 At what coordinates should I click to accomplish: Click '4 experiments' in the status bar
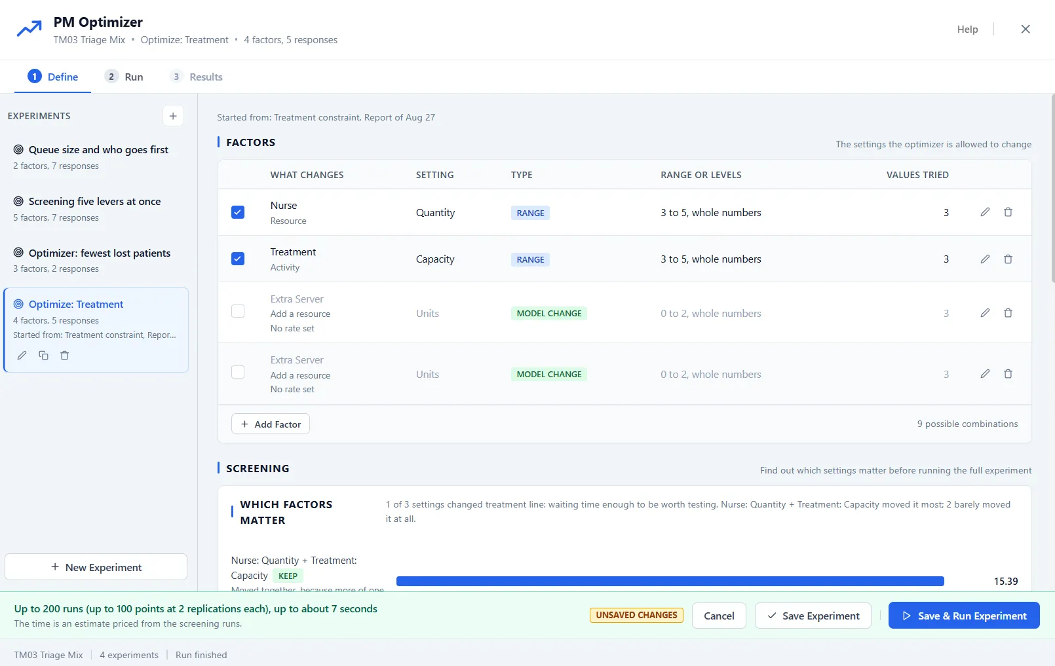(x=129, y=655)
